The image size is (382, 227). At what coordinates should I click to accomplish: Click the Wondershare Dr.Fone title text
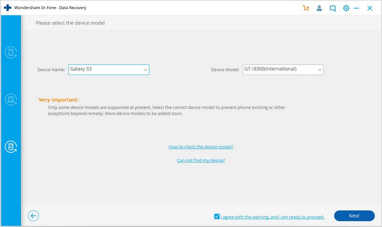click(x=50, y=8)
